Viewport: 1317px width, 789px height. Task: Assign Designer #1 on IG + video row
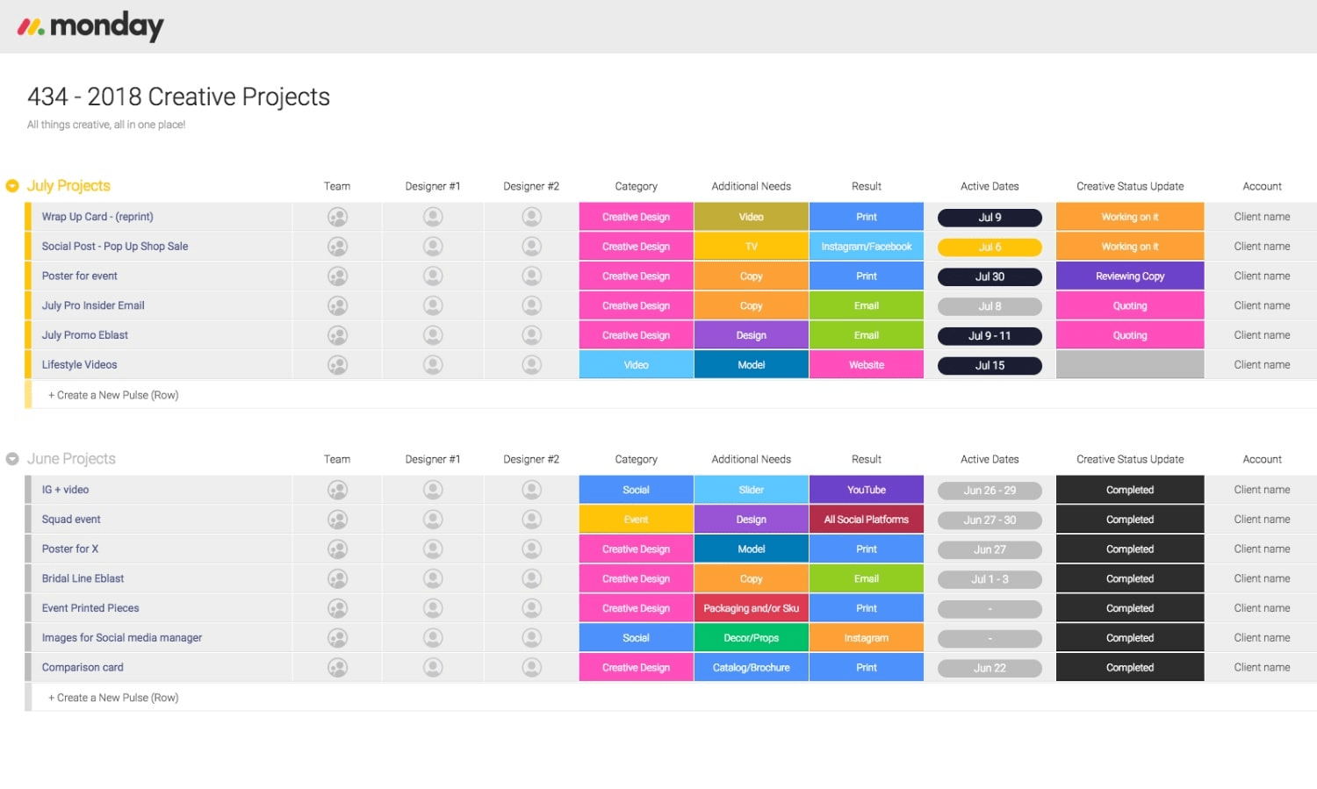coord(433,490)
